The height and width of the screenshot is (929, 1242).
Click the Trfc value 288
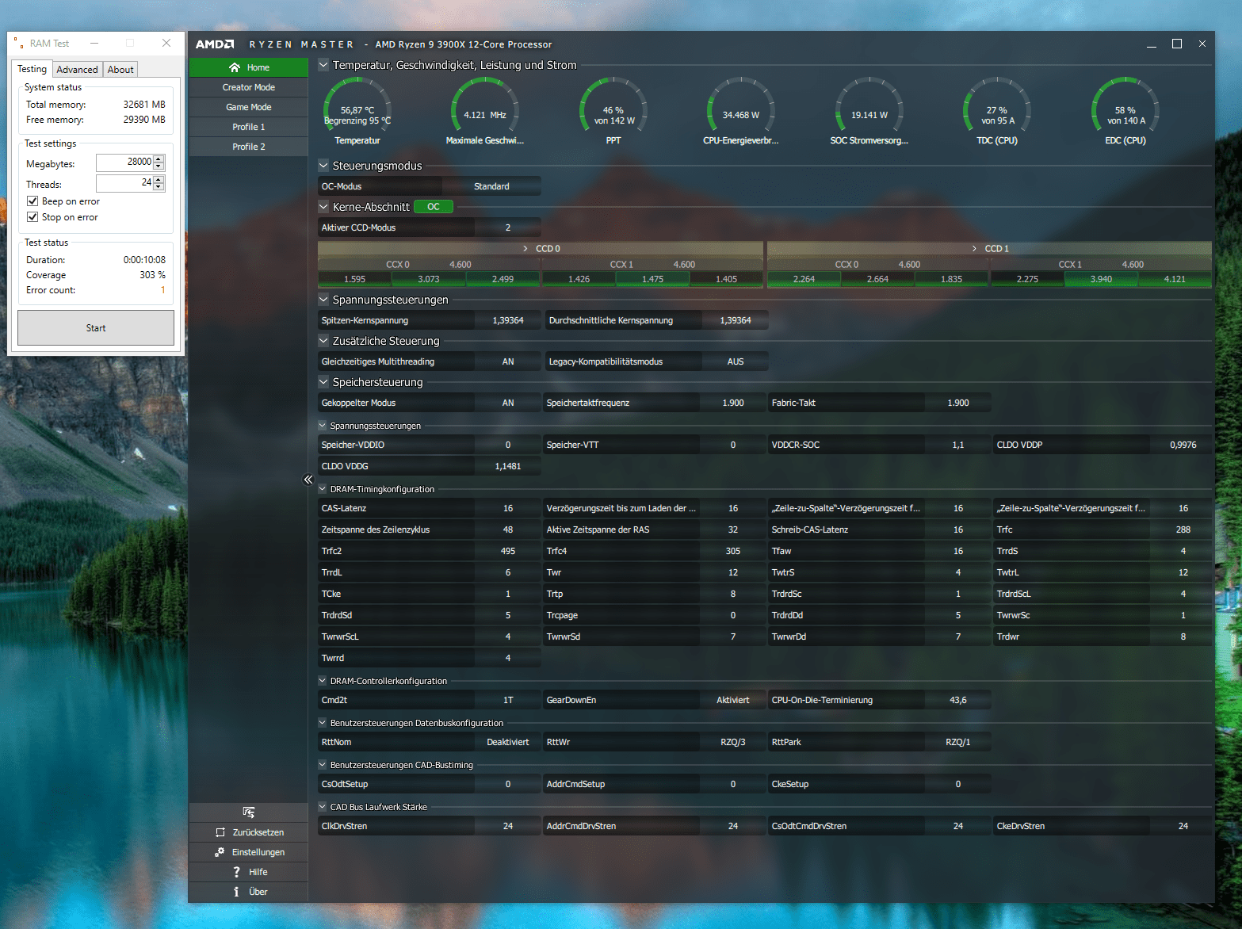point(1183,529)
